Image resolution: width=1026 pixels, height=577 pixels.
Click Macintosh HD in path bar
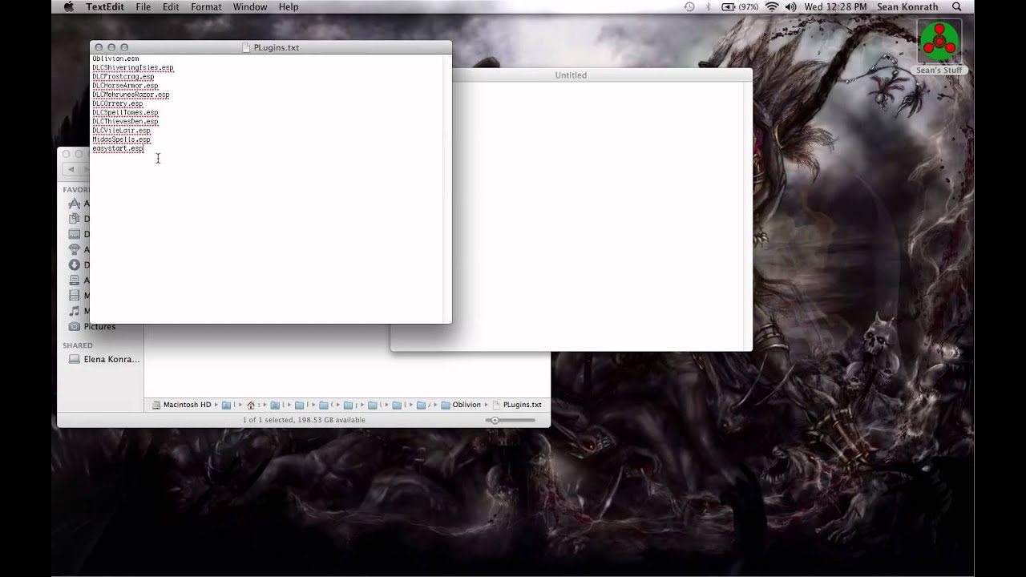pyautogui.click(x=182, y=405)
